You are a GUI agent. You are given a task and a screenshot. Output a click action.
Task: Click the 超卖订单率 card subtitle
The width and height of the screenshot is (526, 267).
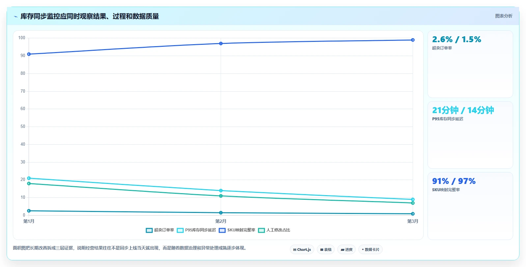(442, 48)
